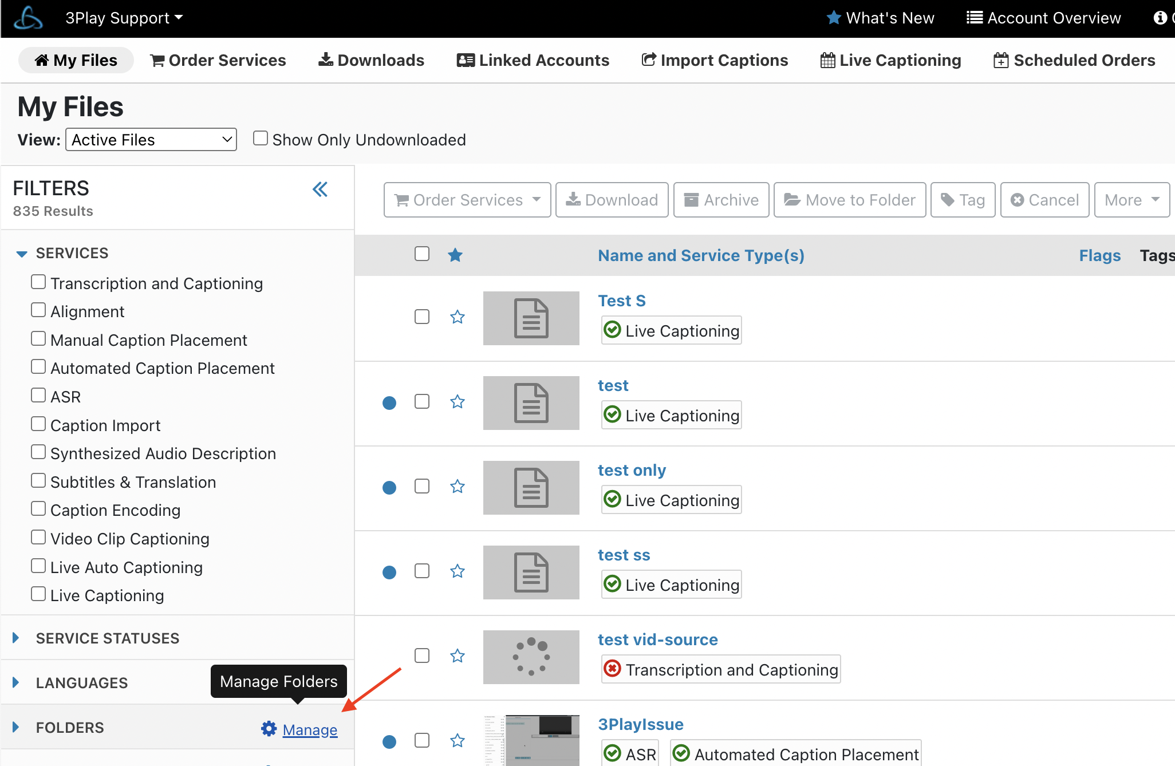Viewport: 1175px width, 766px height.
Task: Favorite the 'test only' file star
Action: 457,486
